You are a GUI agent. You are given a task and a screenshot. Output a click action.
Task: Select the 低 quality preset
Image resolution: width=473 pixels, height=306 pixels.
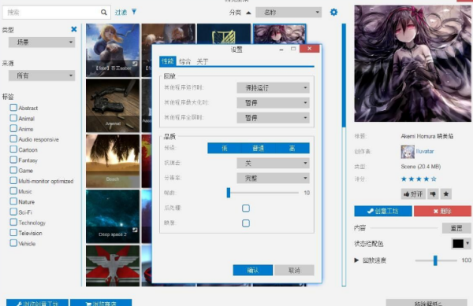224,148
